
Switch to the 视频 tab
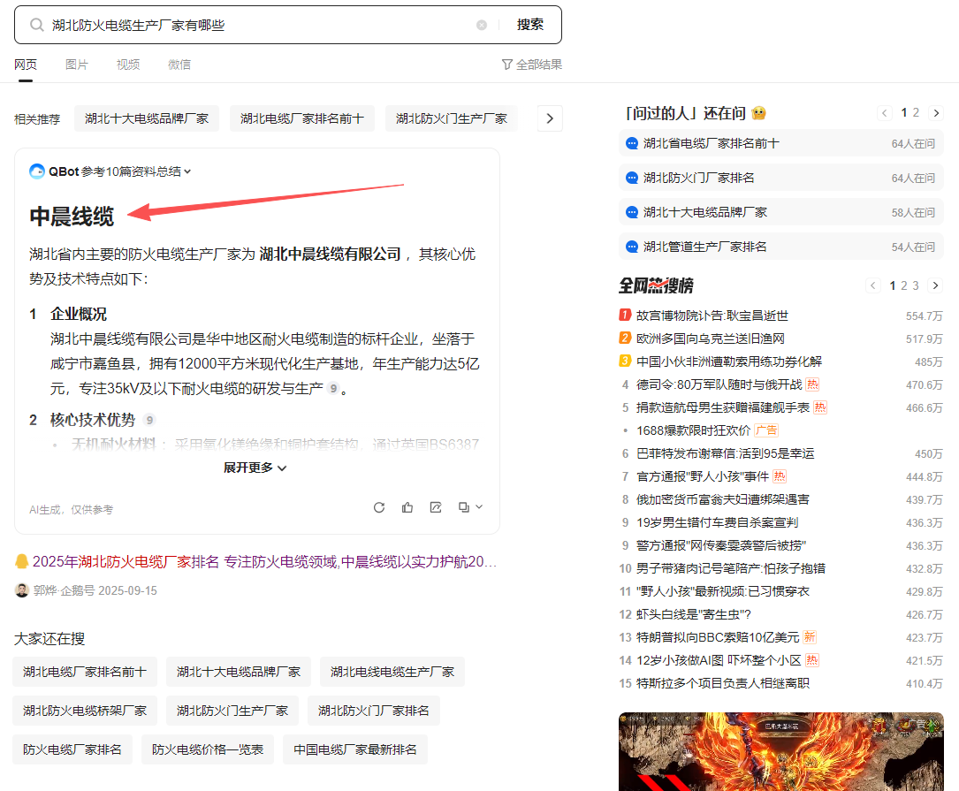pos(127,64)
